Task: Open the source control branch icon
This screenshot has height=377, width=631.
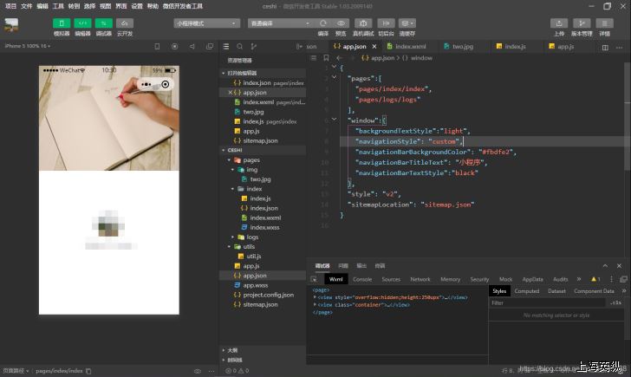Action: [253, 47]
